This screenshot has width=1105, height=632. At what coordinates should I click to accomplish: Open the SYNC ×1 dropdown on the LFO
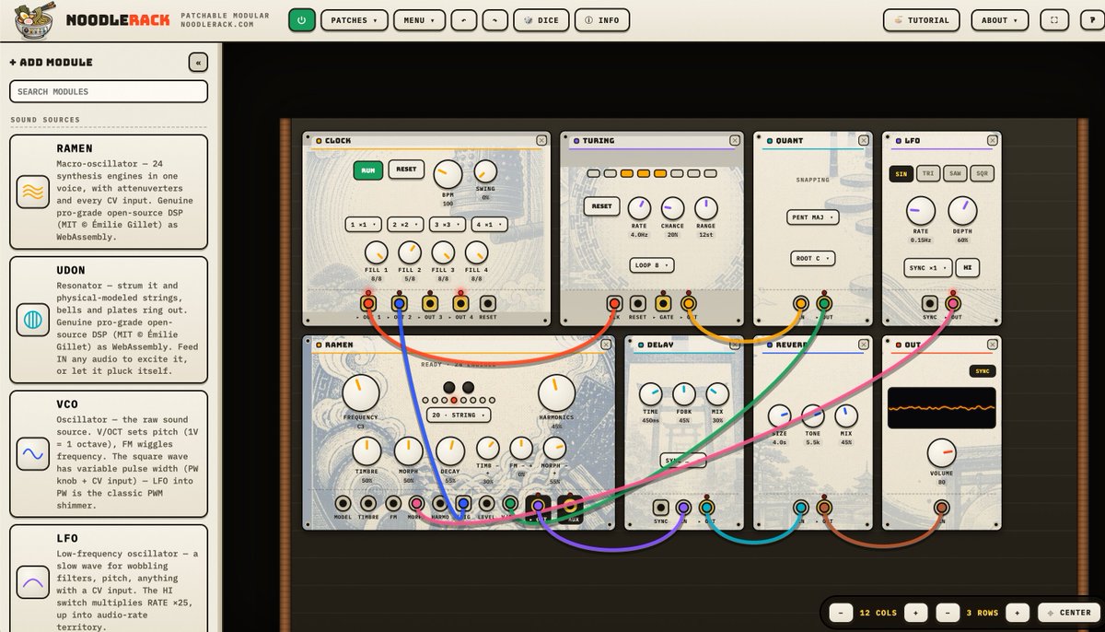pyautogui.click(x=927, y=268)
